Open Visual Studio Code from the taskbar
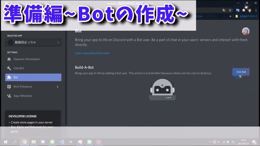260x146 pixels. pos(61,142)
